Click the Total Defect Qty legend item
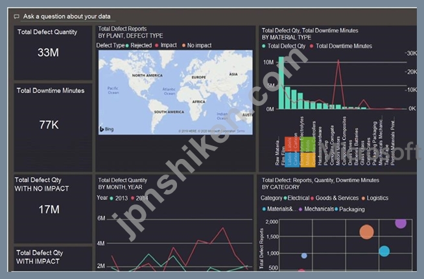This screenshot has width=424, height=279. (284, 46)
